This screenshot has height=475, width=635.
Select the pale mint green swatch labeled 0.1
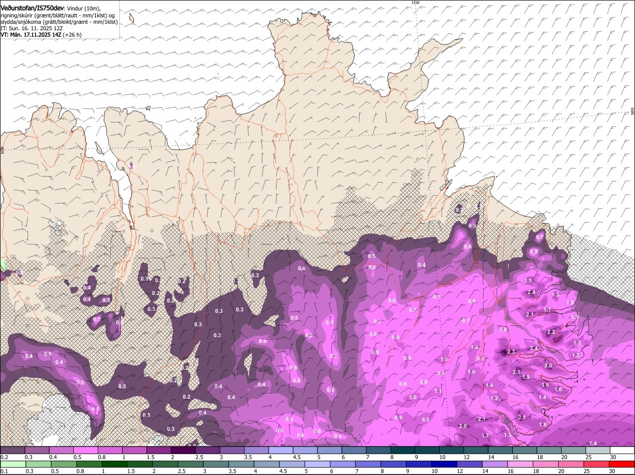tap(12, 464)
